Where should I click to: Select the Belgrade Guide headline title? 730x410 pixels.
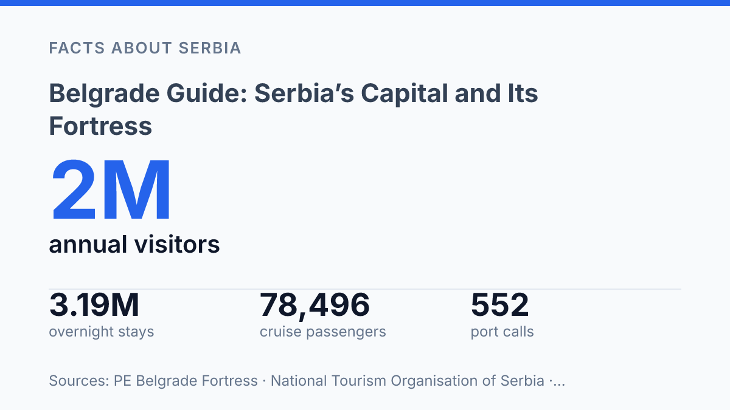click(293, 110)
